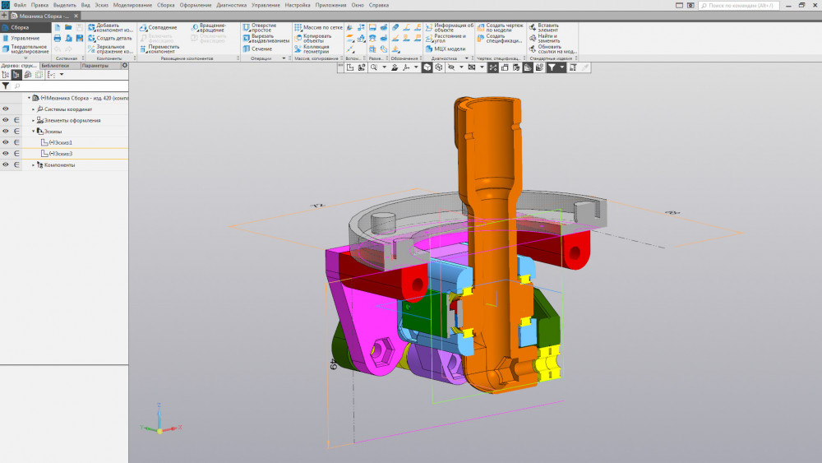822x463 pixels.
Task: Hide Системы координат with eye icon
Action: pyautogui.click(x=5, y=109)
